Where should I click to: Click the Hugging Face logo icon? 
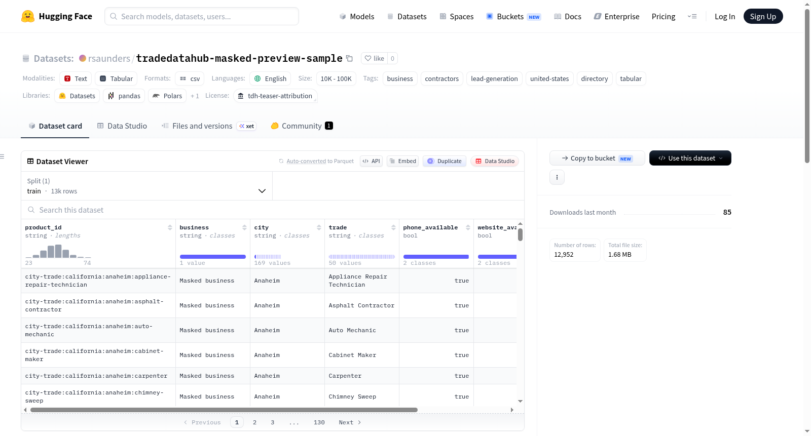click(28, 16)
